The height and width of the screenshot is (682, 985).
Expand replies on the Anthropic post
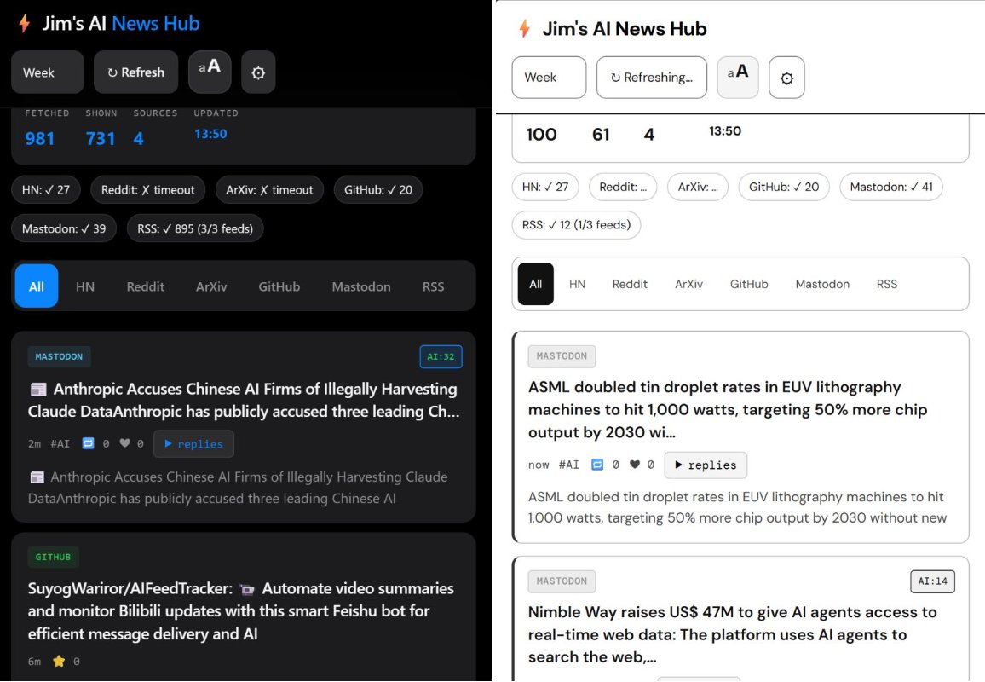(193, 443)
